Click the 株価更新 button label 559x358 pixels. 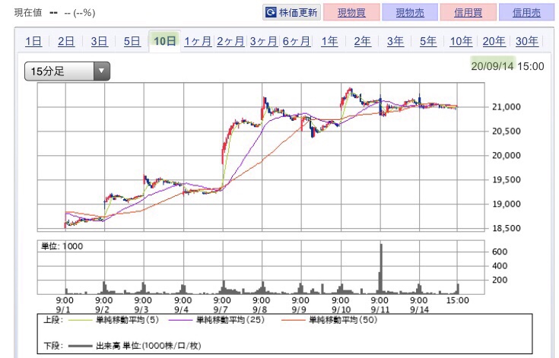(298, 13)
